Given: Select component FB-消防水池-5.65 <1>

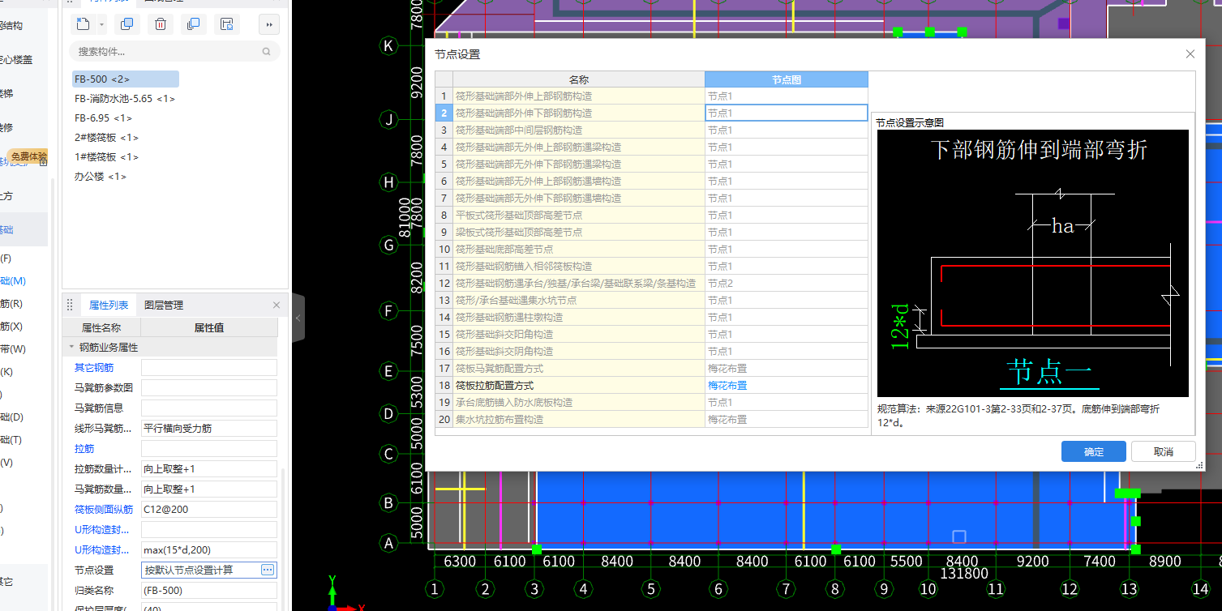Looking at the screenshot, I should 124,98.
